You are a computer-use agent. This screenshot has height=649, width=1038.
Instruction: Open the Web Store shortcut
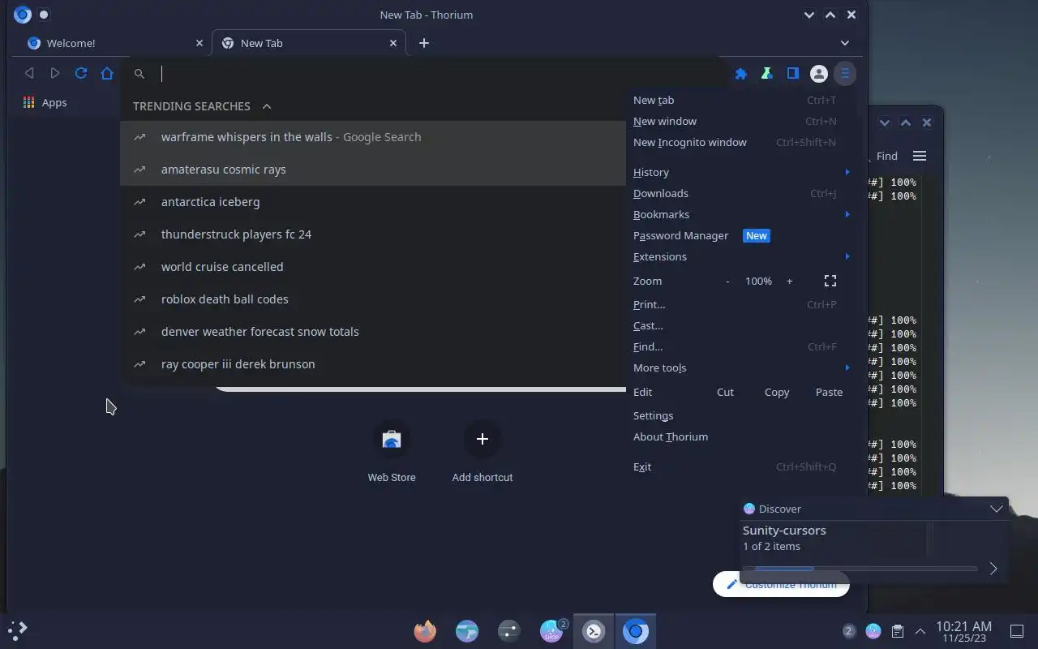(x=392, y=452)
